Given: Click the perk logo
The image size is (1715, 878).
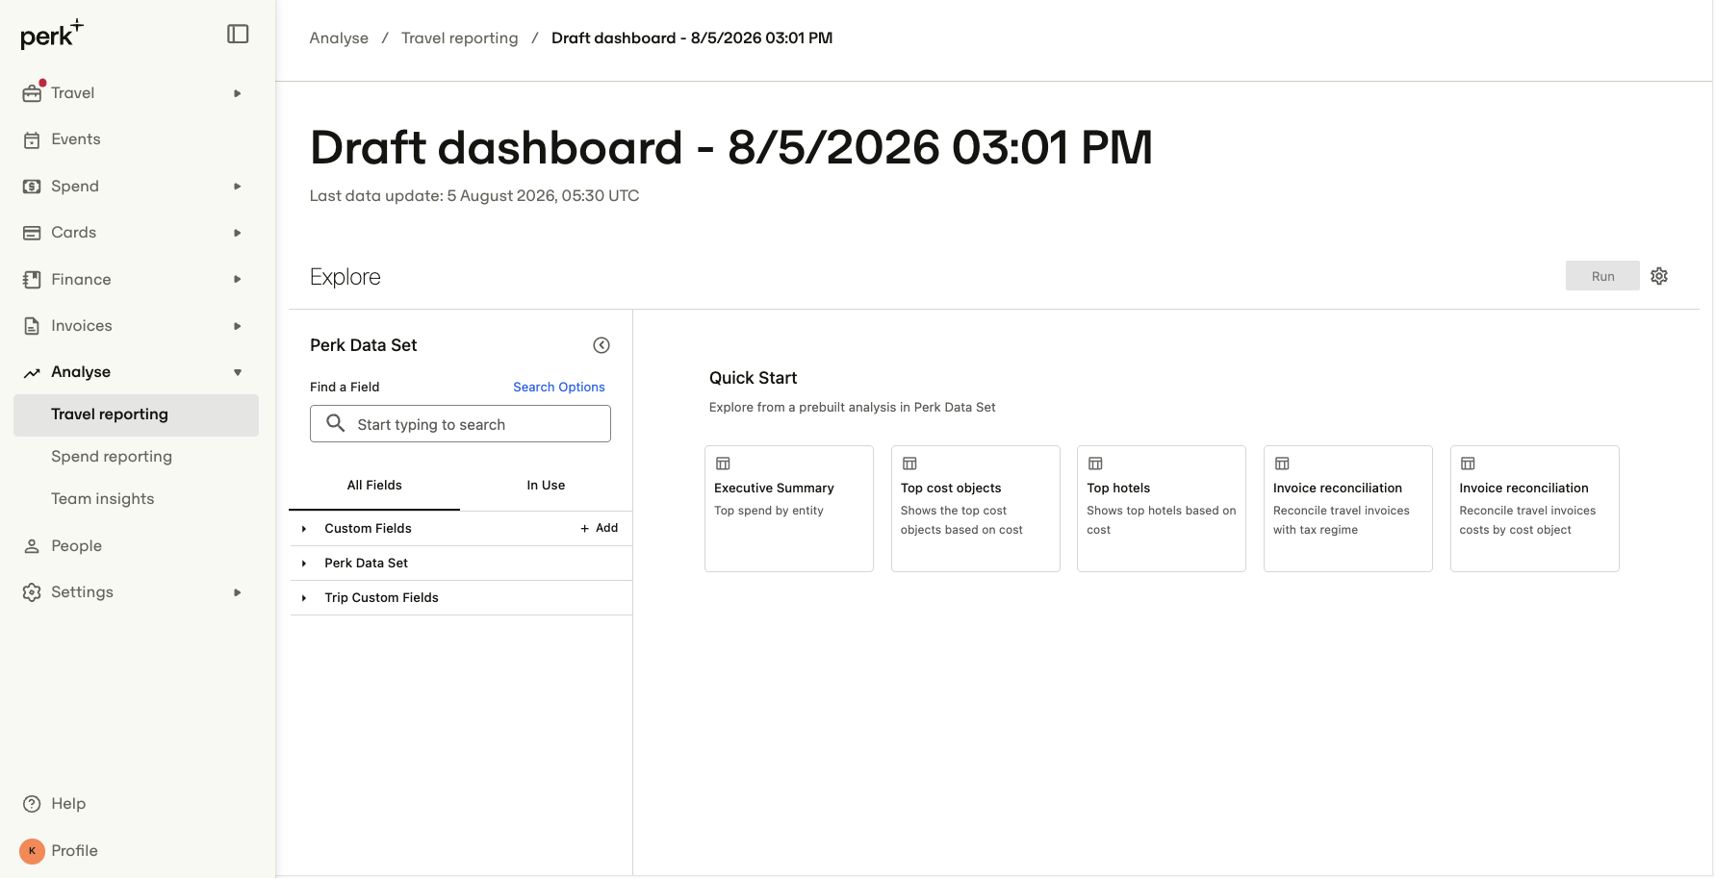Looking at the screenshot, I should [x=52, y=35].
